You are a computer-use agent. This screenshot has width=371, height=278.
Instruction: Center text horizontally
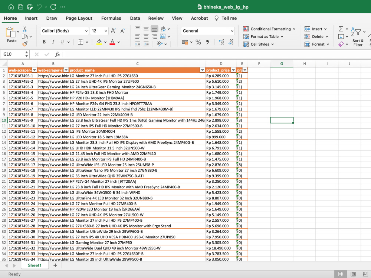tap(146, 36)
